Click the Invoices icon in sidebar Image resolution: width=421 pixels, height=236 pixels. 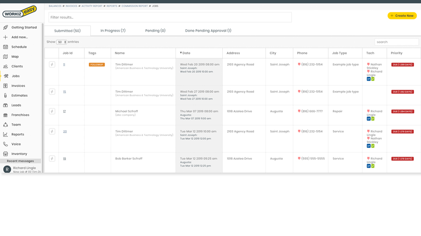pos(6,86)
